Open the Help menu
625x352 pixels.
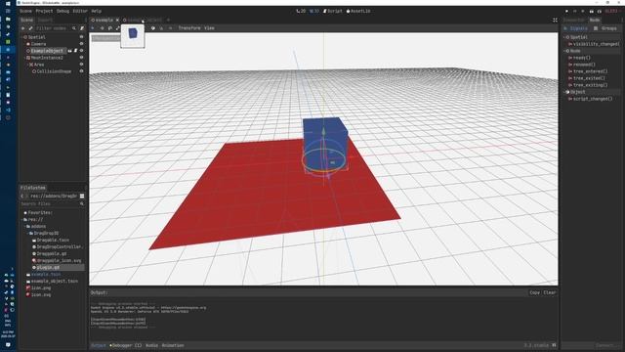96,11
